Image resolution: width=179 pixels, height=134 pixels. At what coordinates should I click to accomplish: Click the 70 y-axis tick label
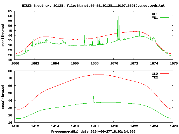10,78
